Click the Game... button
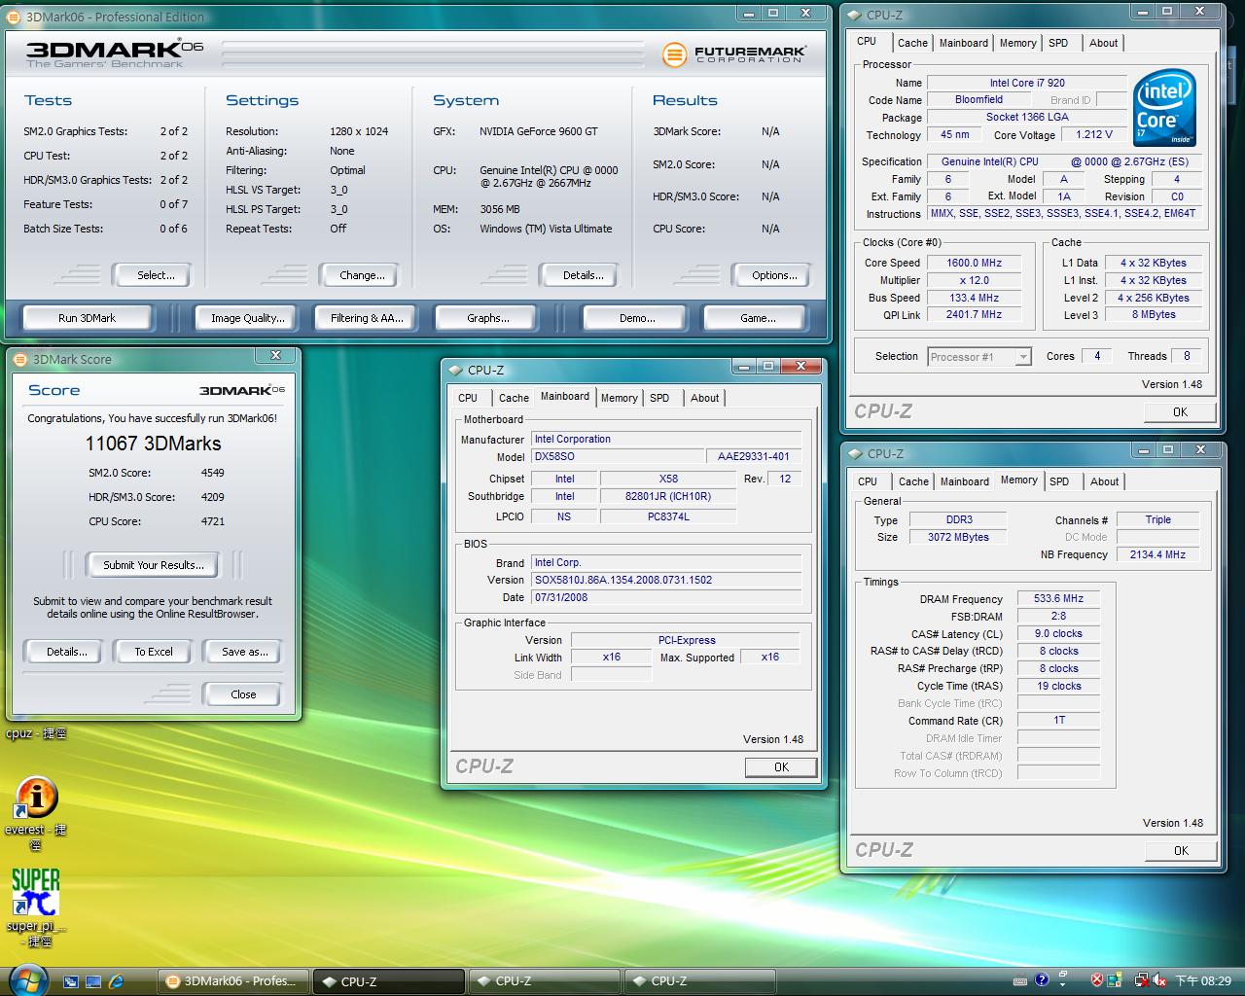Image resolution: width=1245 pixels, height=996 pixels. point(758,318)
